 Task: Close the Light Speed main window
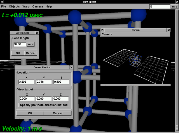point(177,2)
